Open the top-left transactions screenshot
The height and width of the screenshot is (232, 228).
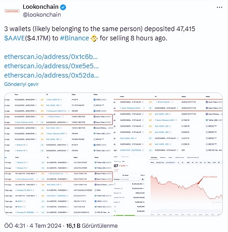pos(59,122)
